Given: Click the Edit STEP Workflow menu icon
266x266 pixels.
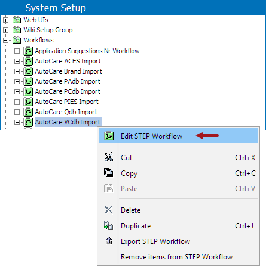Looking at the screenshot, I should point(109,136).
